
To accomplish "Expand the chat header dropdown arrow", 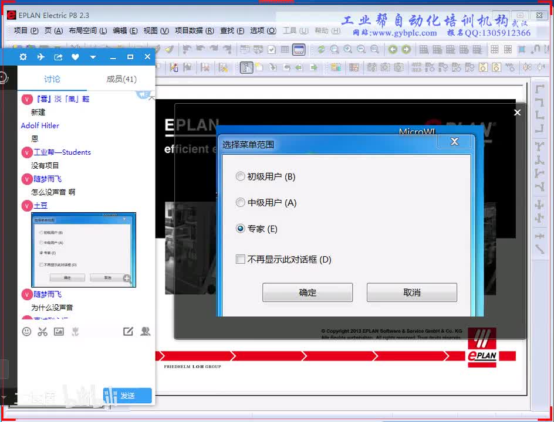I will [x=93, y=57].
